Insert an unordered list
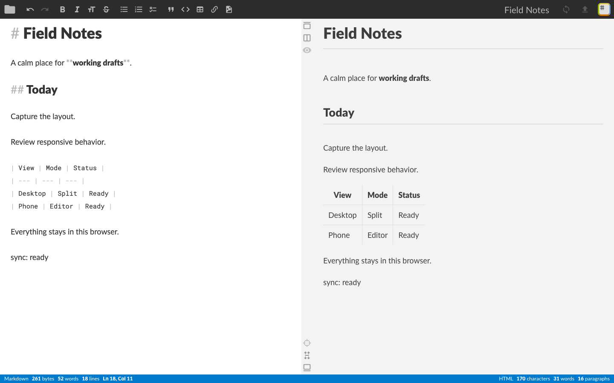614x383 pixels. (124, 9)
